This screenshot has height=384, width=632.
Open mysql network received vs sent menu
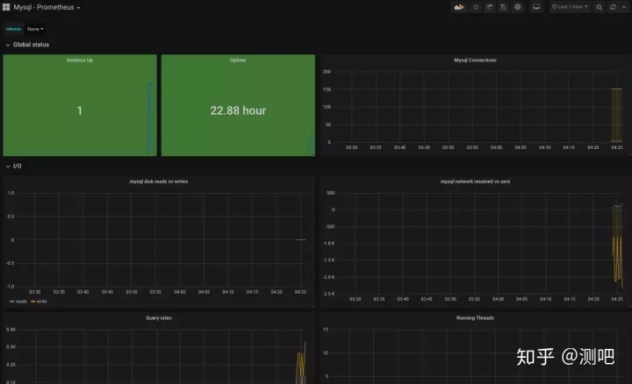pyautogui.click(x=475, y=181)
